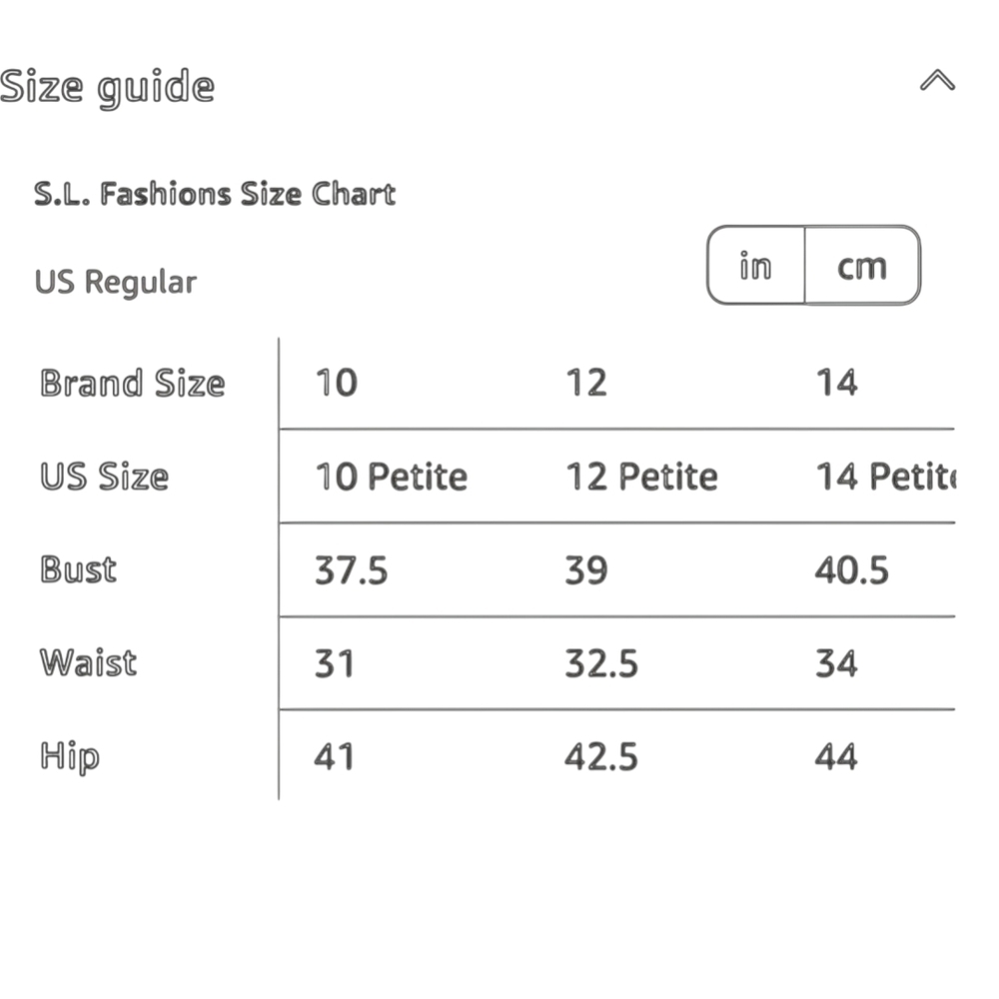Select the 10 Petite US size
Image resolution: width=999 pixels, height=999 pixels.
click(392, 477)
